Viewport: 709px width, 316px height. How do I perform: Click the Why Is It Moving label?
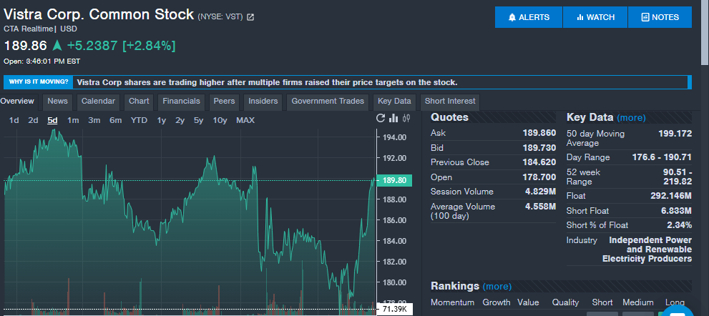39,82
